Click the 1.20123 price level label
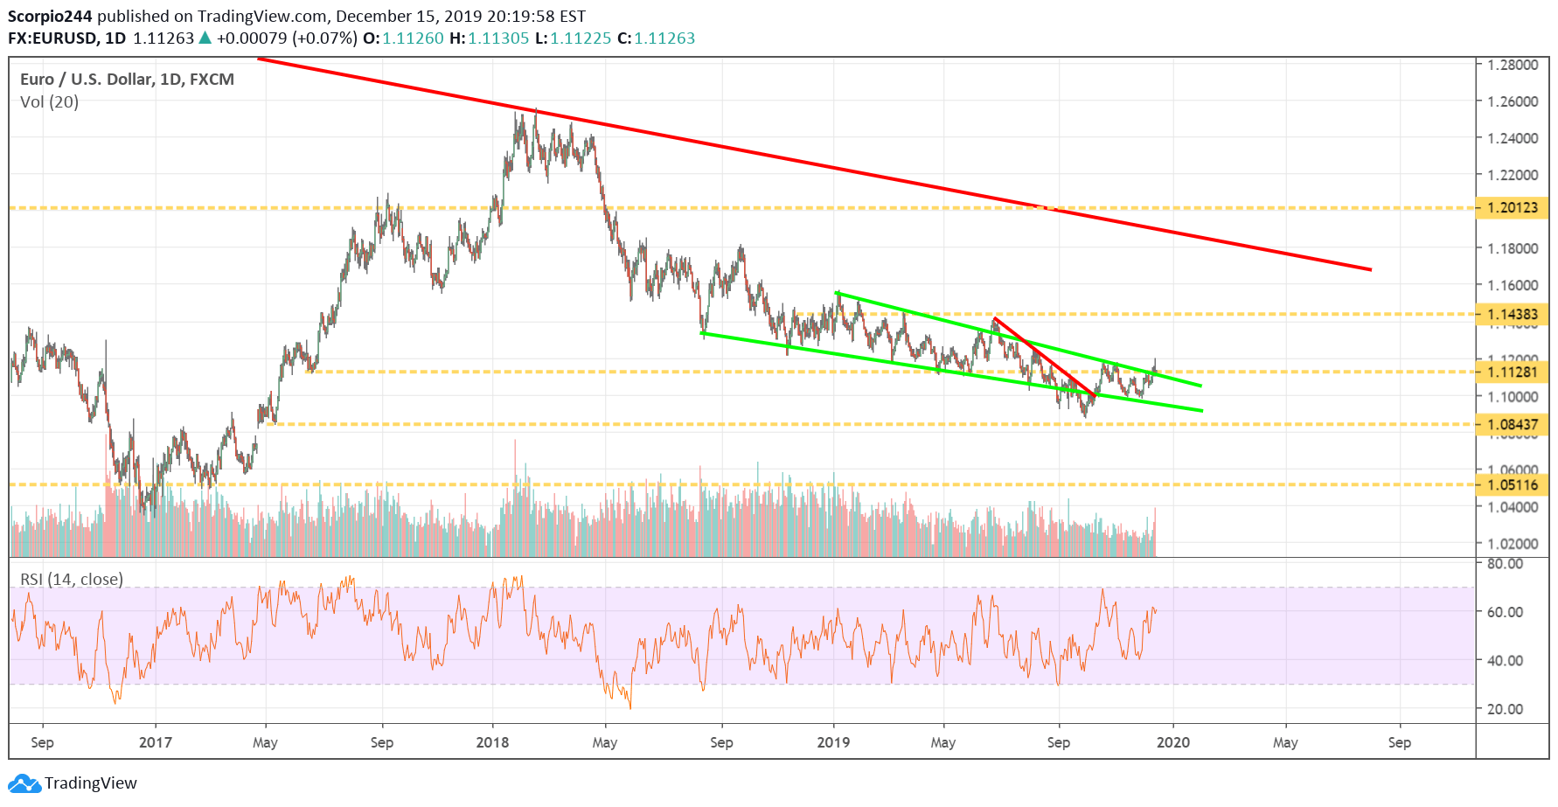1558x807 pixels. pyautogui.click(x=1513, y=208)
